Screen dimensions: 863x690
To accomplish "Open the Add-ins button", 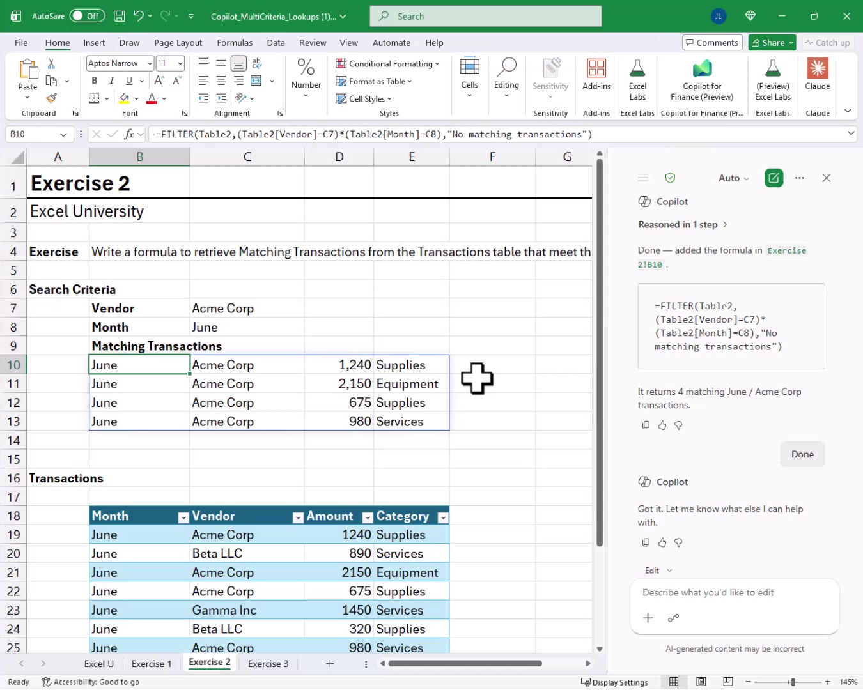I will click(x=596, y=75).
